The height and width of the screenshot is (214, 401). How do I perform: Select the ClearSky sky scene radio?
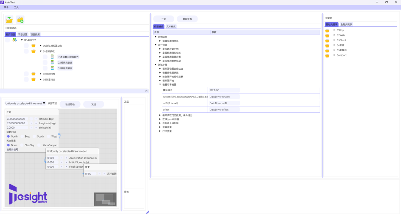[22, 145]
